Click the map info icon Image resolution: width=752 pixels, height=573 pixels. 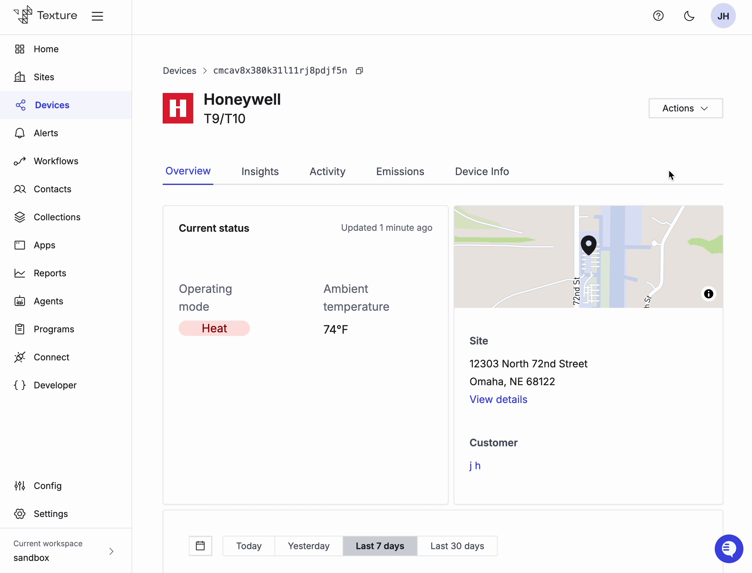[708, 294]
